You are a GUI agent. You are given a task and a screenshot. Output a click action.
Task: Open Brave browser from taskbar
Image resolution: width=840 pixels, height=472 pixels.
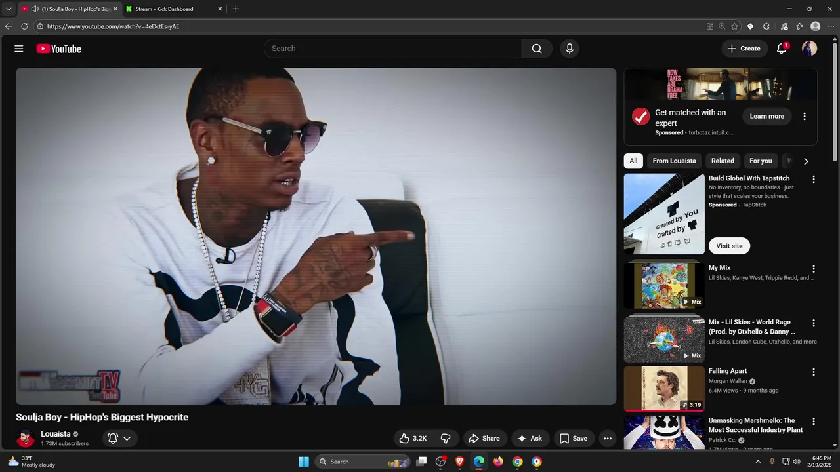pos(460,462)
